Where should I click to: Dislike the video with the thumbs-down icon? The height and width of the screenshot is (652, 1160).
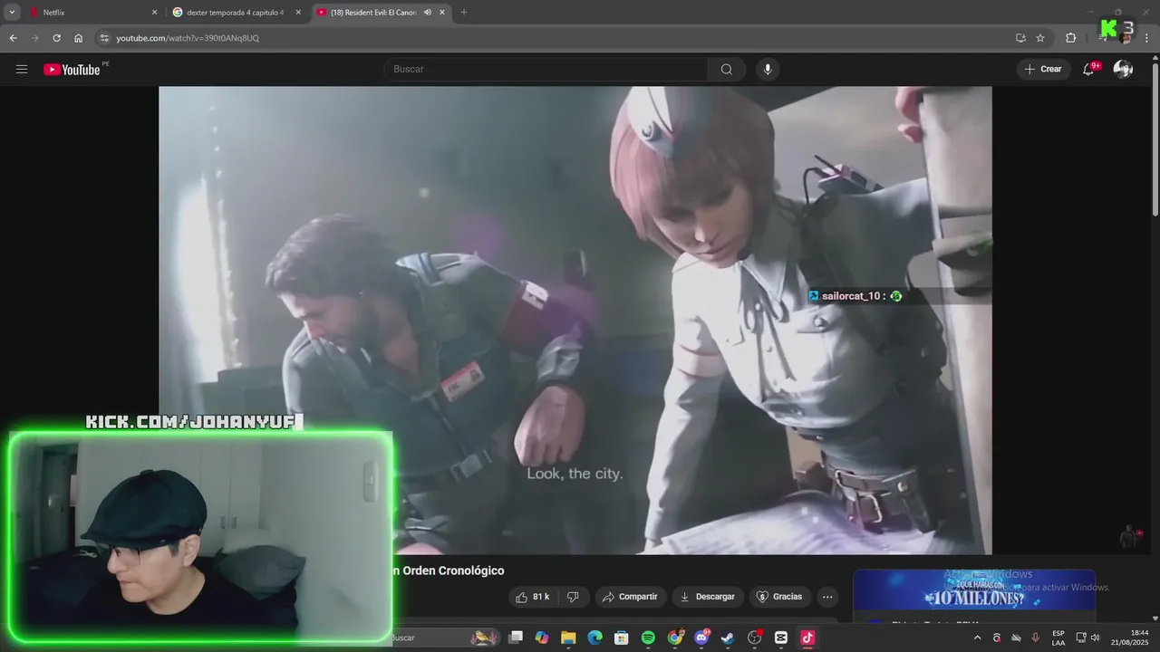pyautogui.click(x=573, y=597)
